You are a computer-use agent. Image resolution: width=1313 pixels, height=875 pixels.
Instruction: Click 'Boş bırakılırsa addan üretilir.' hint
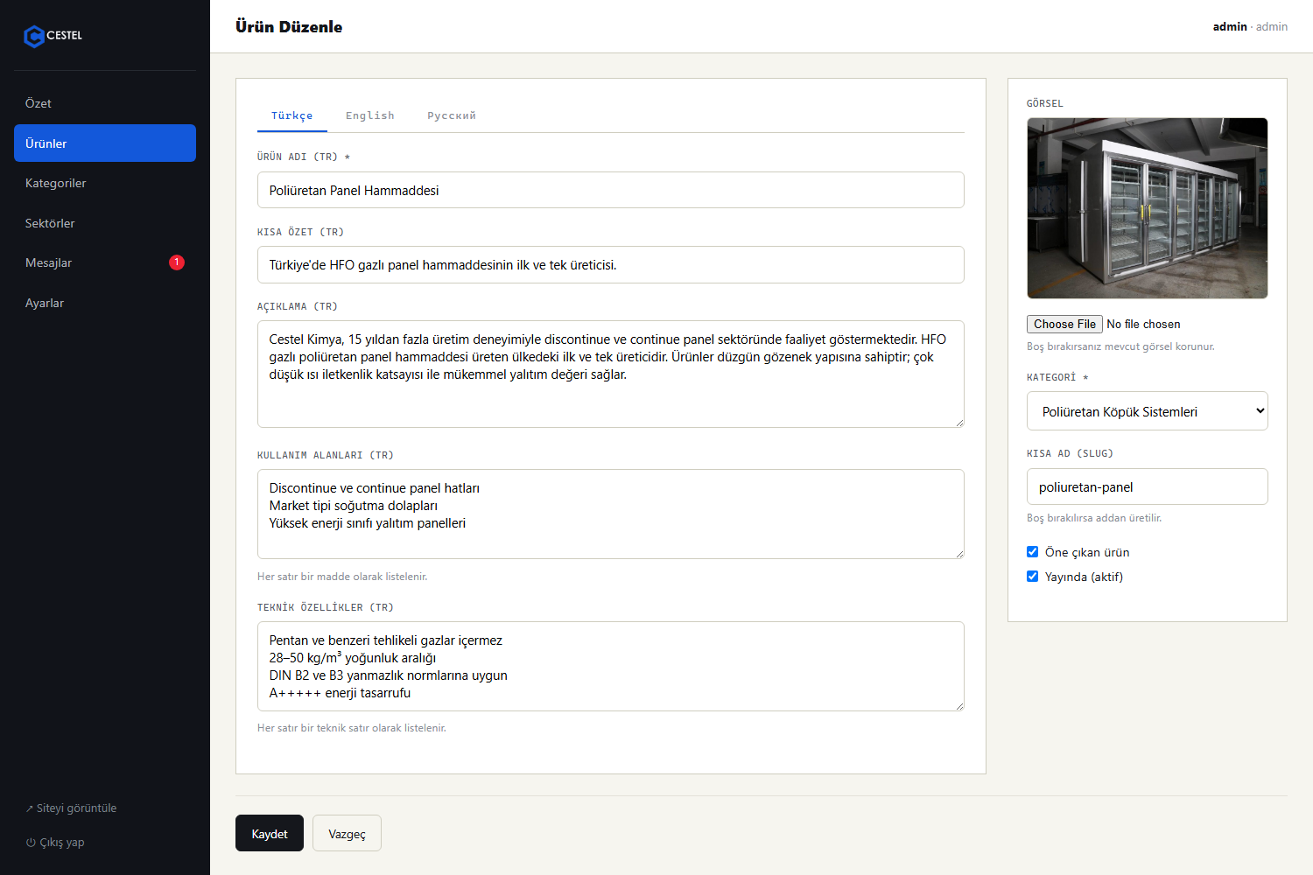(x=1094, y=518)
